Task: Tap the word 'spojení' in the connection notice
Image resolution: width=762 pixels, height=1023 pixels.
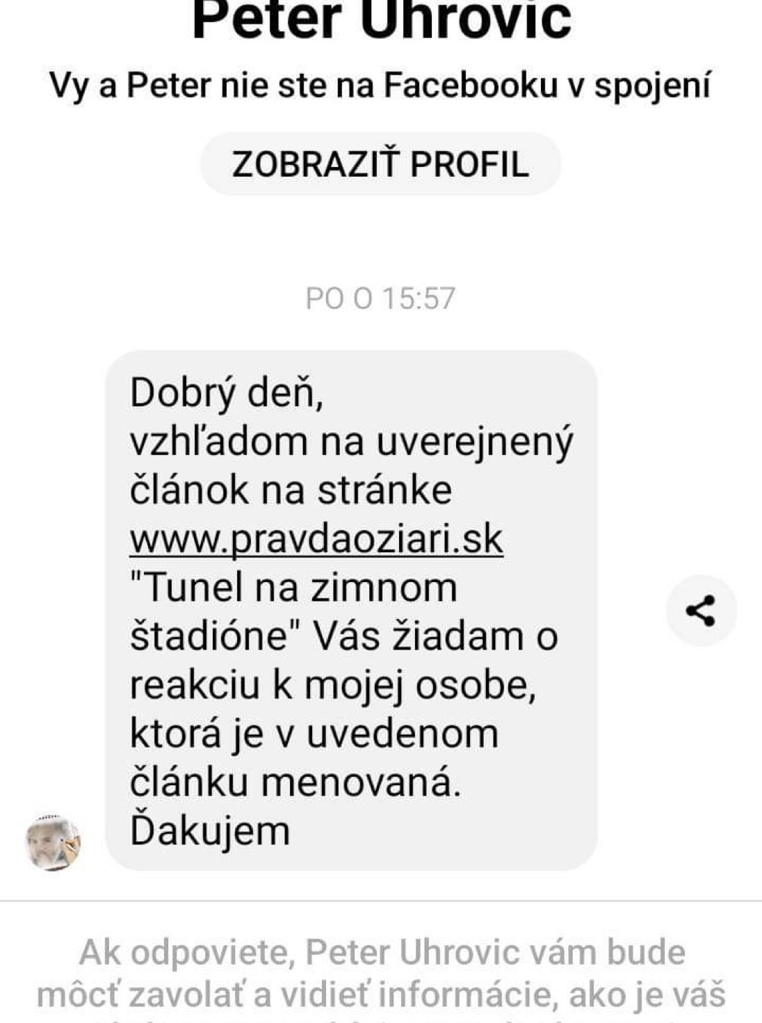Action: (x=653, y=86)
